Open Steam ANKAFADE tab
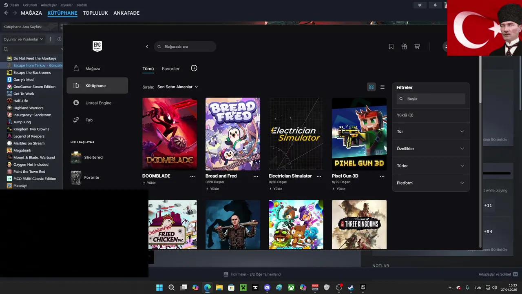The height and width of the screenshot is (294, 522). [126, 13]
